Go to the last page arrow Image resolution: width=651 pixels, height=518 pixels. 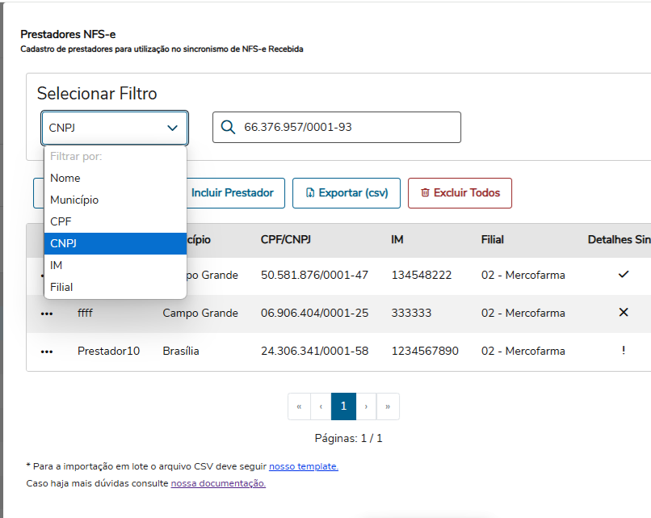coord(388,406)
